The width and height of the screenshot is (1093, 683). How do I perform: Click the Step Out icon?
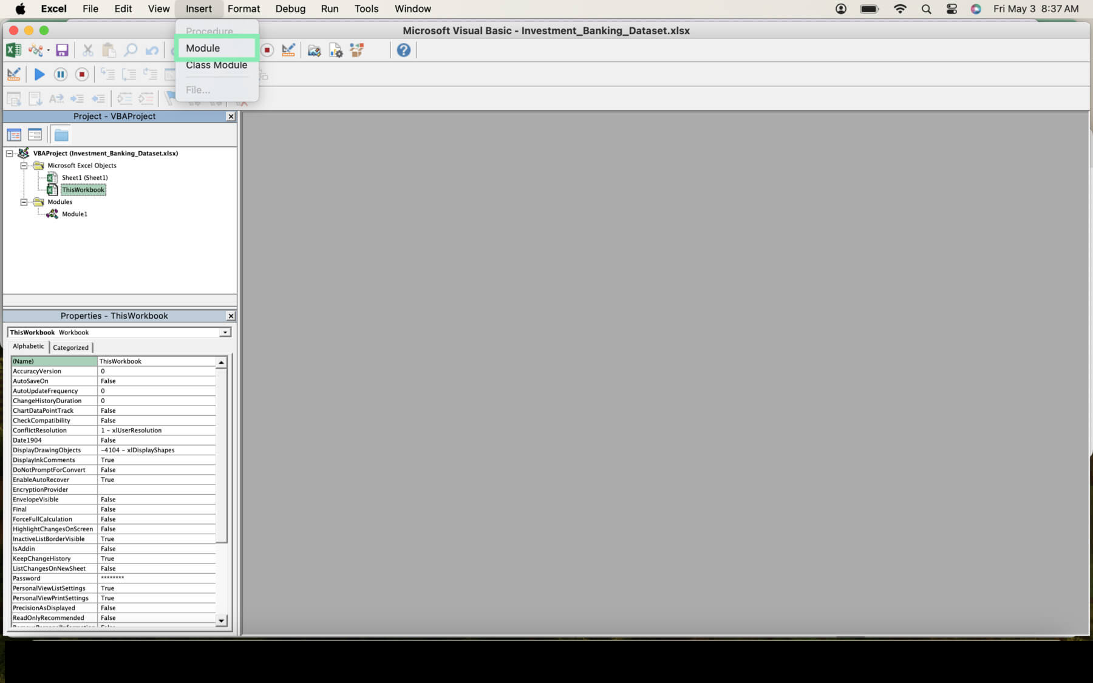coord(151,74)
